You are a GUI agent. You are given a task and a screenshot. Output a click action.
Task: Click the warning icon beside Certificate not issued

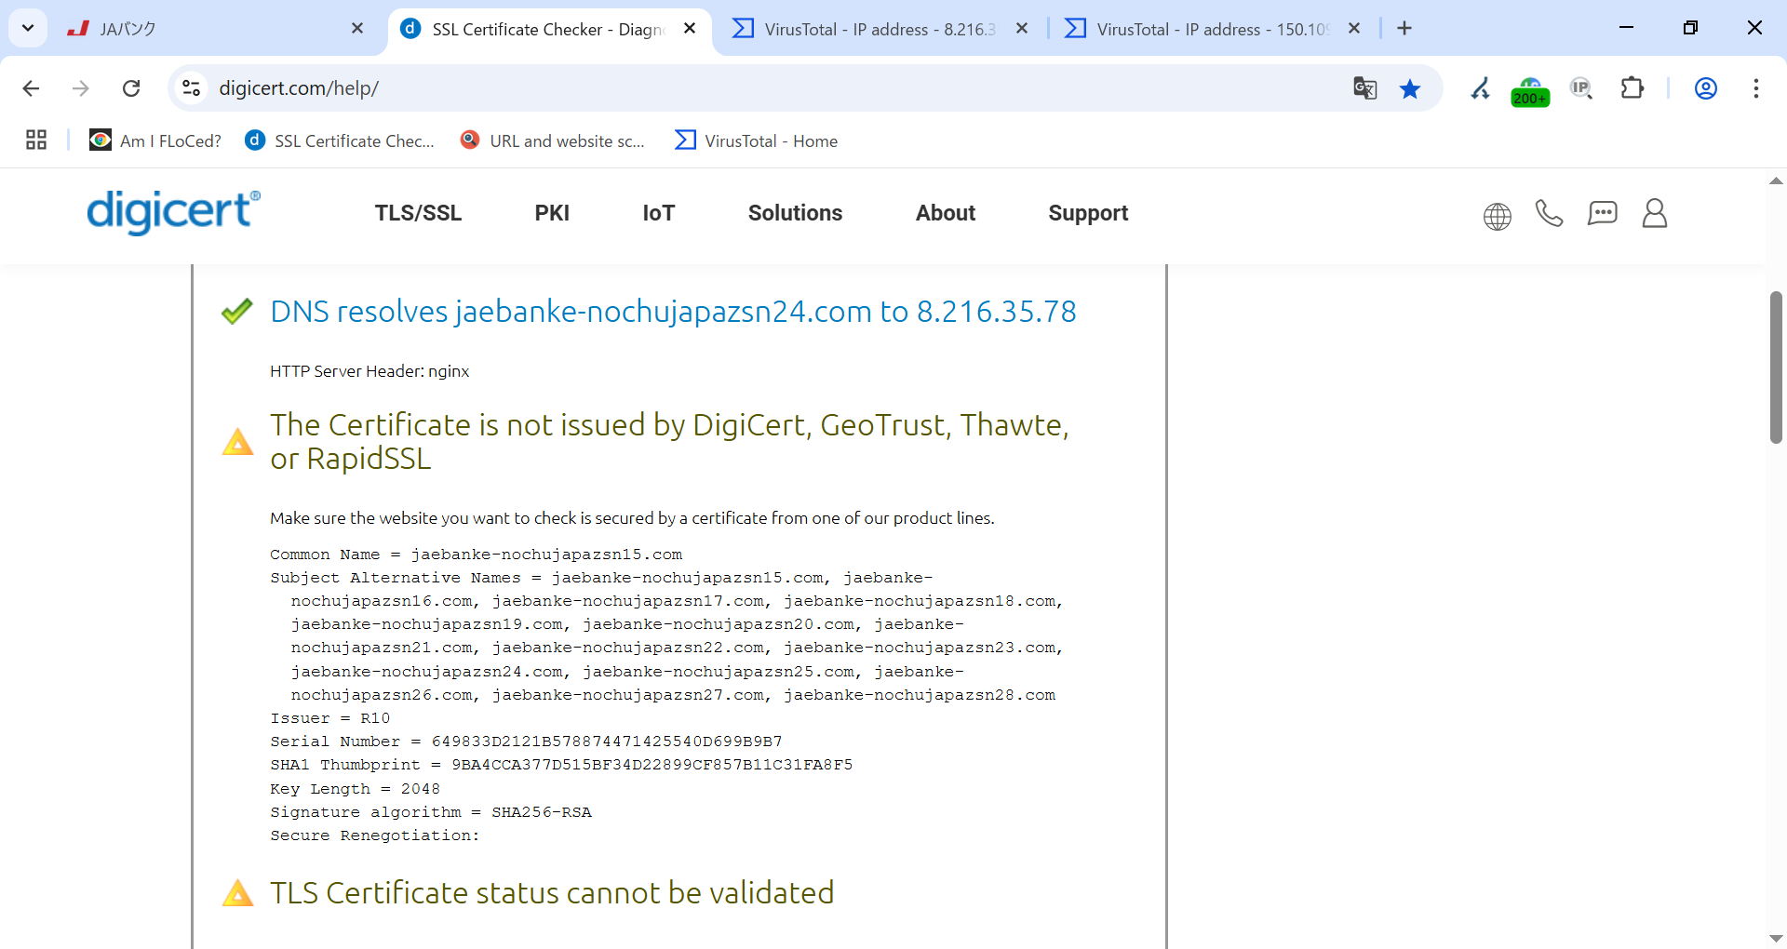237,441
